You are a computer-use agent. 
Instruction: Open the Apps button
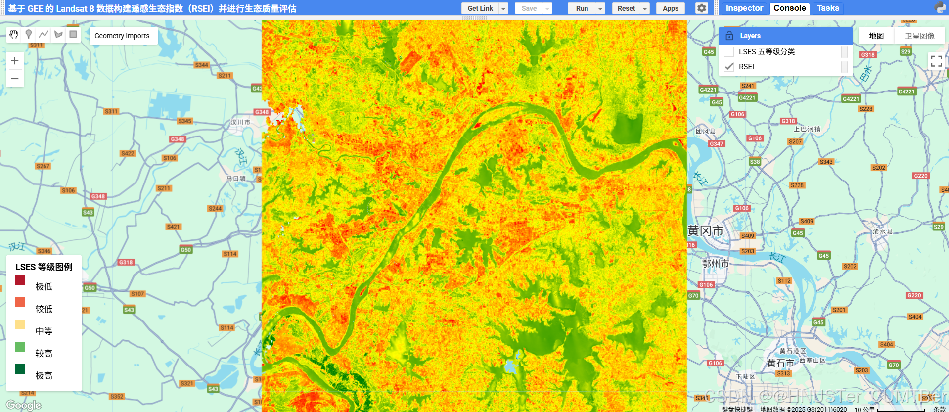point(670,8)
